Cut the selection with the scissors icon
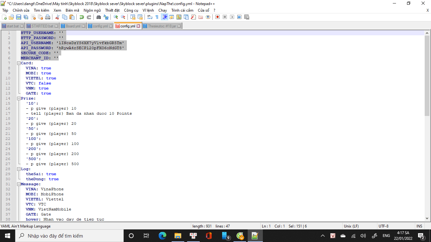 tap(57, 17)
